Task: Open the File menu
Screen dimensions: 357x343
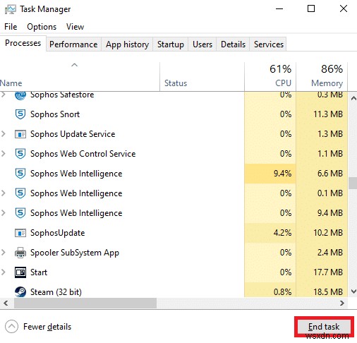Action: click(11, 27)
